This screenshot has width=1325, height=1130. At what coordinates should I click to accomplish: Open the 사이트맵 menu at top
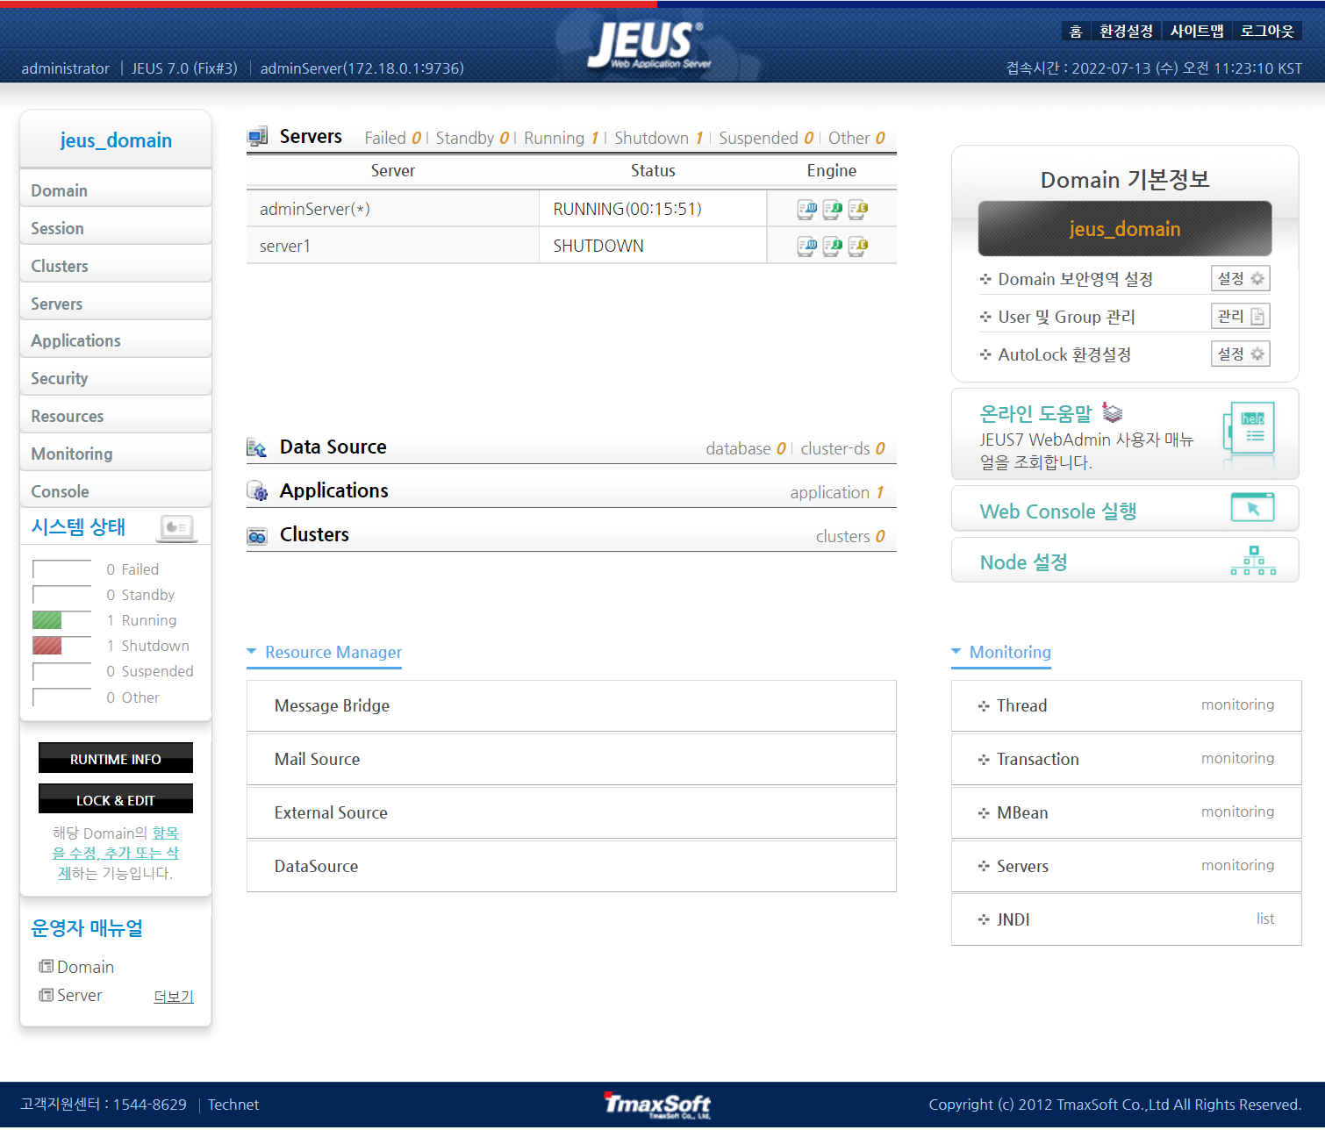pos(1197,30)
